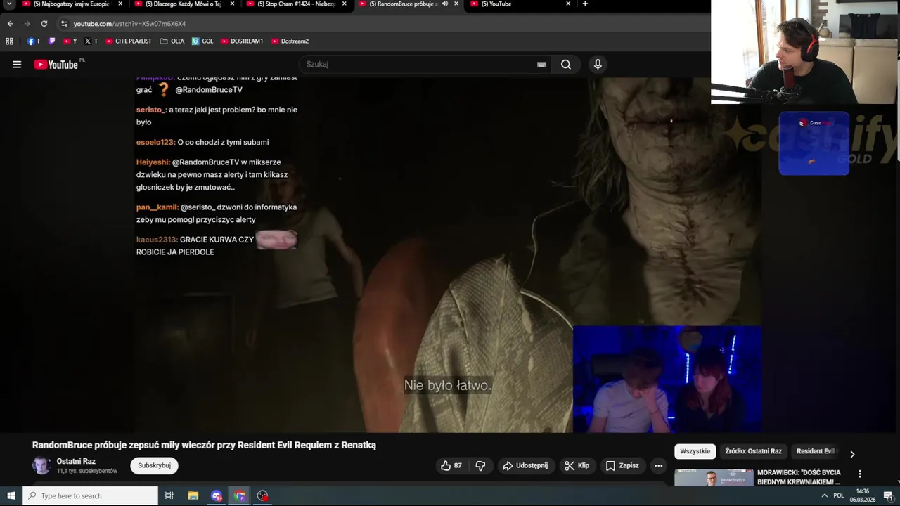Open Morawiecki 'DOŚĆ BYCIA BIEDNYM KREWNIAKIEM' title
Screen dimensions: 900x506
[799, 477]
